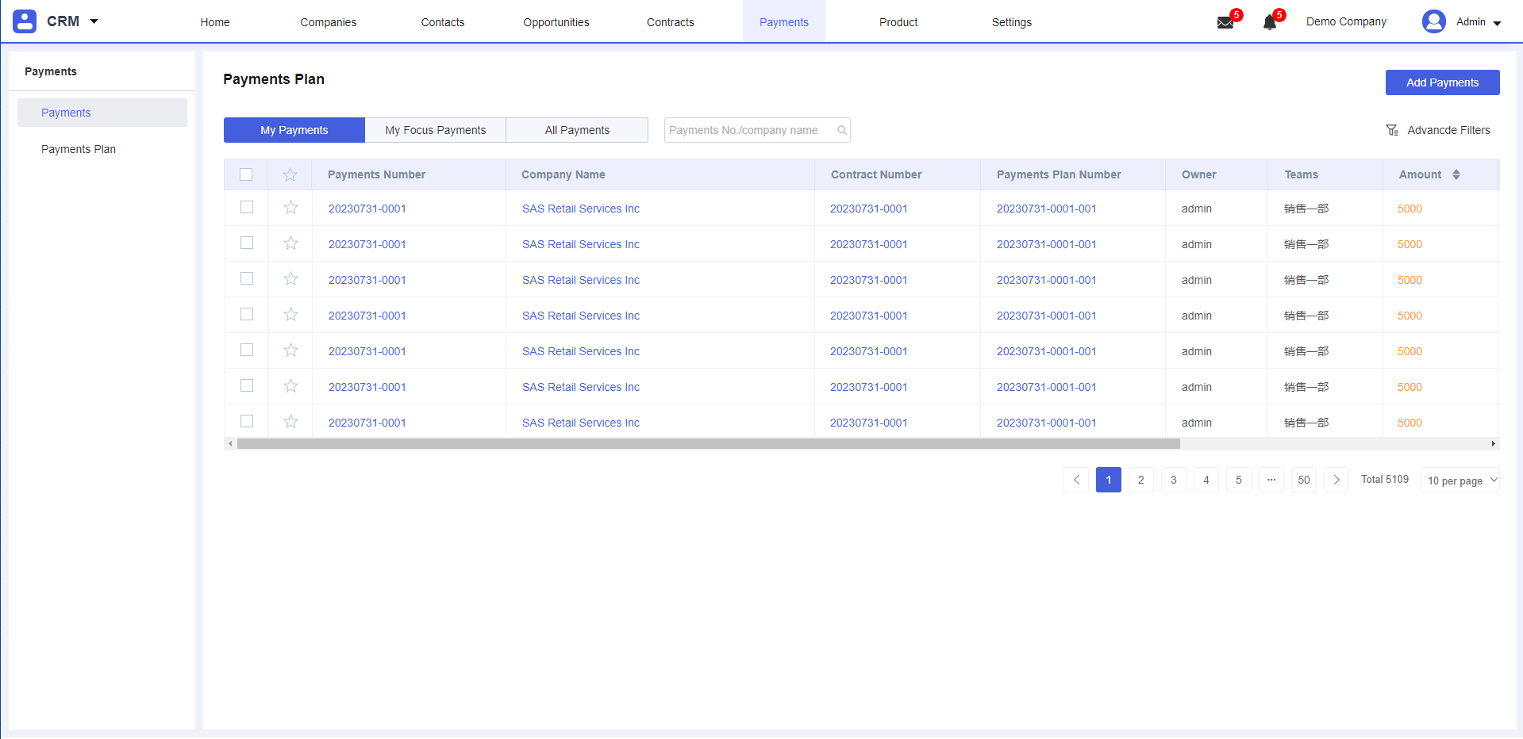The image size is (1523, 739).
Task: Click the table's horizontal scrollbar thumb
Action: pos(709,444)
